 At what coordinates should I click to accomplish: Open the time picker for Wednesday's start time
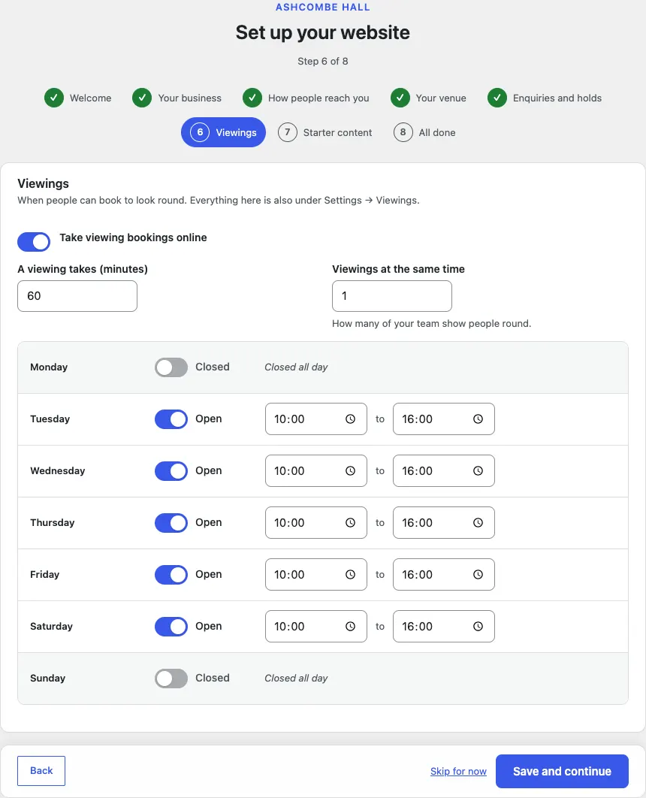351,470
